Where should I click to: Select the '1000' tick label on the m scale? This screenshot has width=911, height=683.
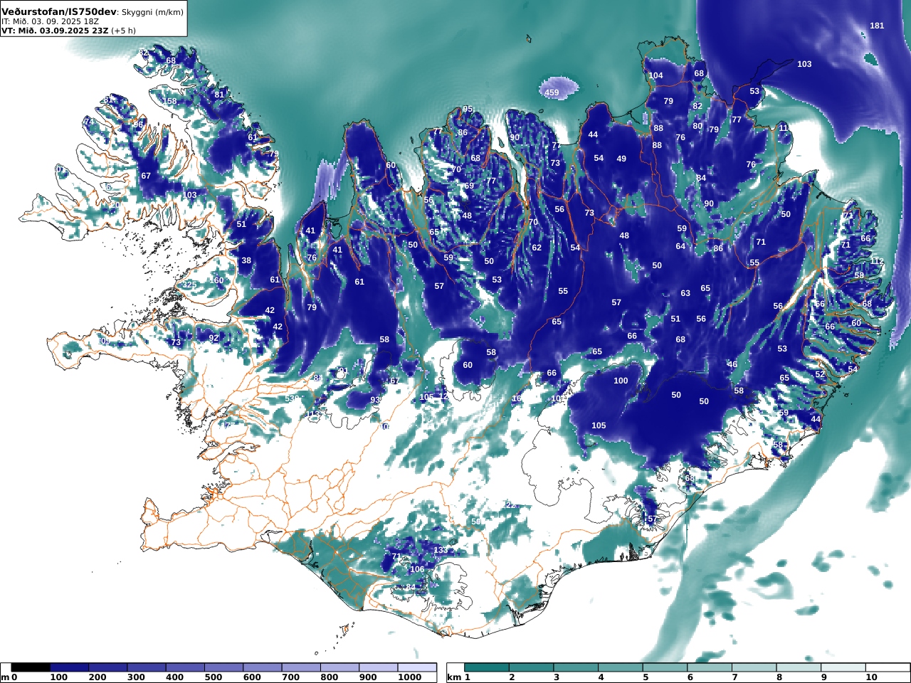[x=410, y=677]
